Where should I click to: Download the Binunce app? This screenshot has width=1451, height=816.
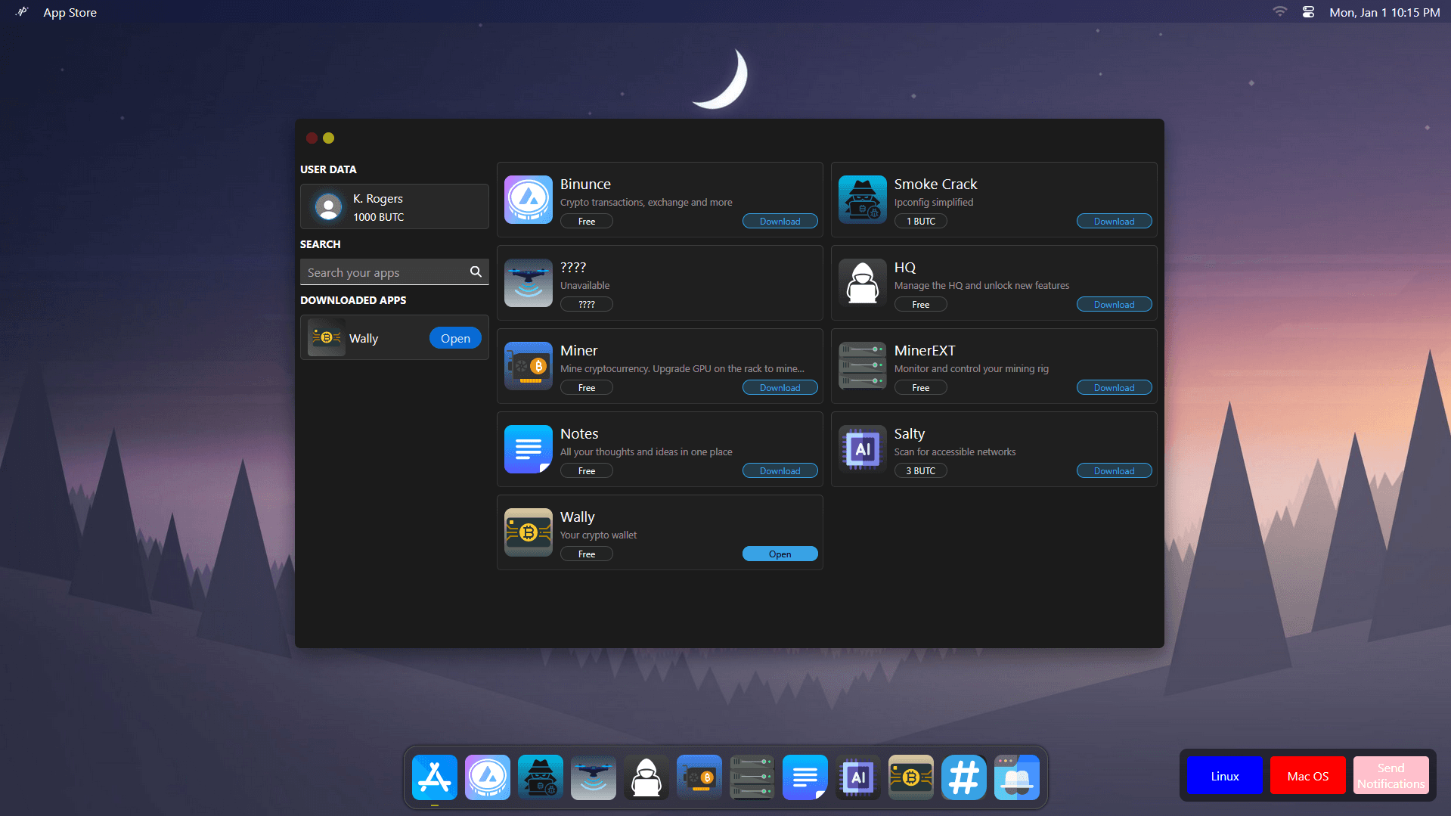(x=780, y=222)
